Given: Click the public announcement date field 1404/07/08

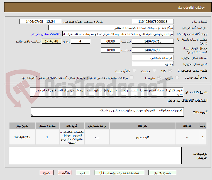Looking at the screenshot, I should 40,22.
